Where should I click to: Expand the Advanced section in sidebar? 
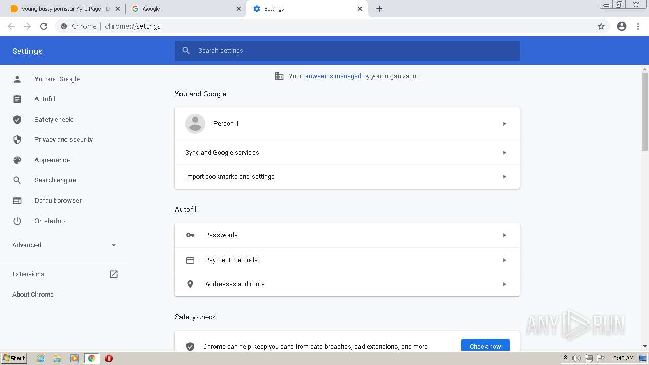pos(64,245)
